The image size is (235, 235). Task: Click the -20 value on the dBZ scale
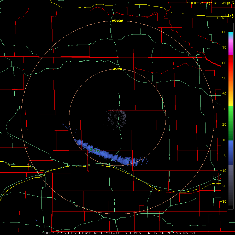[x=223, y=186]
